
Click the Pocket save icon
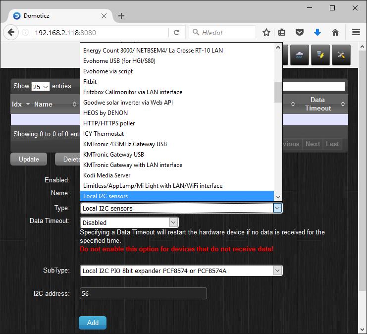(300, 32)
